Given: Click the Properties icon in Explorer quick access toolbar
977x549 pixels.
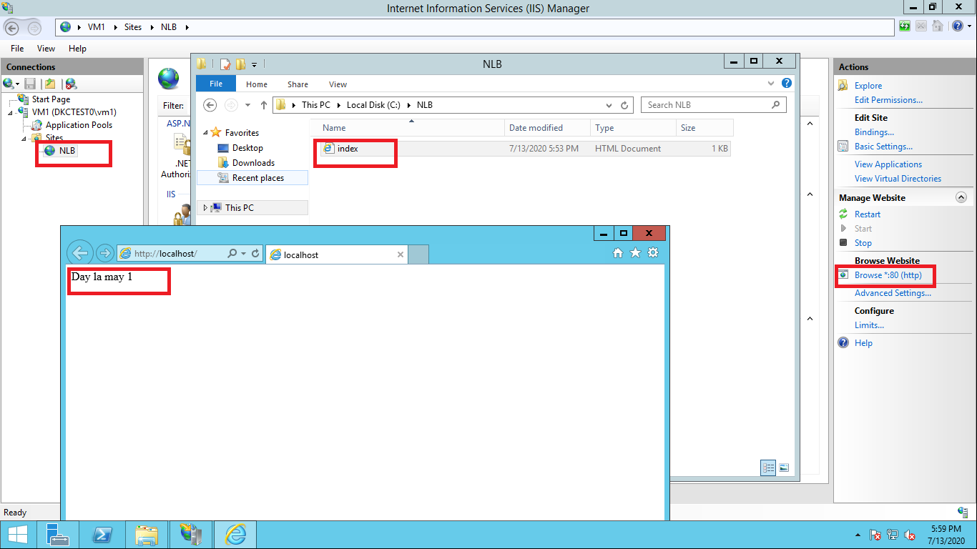Looking at the screenshot, I should (225, 64).
